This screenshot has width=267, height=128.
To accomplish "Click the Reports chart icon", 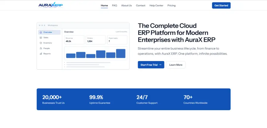I will pyautogui.click(x=41, y=54).
